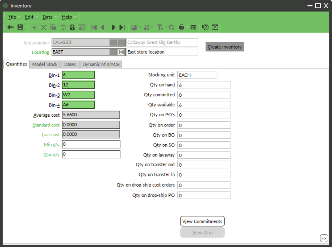Click the Bin-2 field containing 12
This screenshot has height=247, width=332.
tap(78, 85)
